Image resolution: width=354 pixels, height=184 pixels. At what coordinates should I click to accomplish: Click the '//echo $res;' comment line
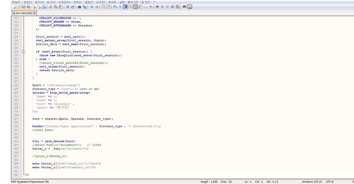point(43,130)
